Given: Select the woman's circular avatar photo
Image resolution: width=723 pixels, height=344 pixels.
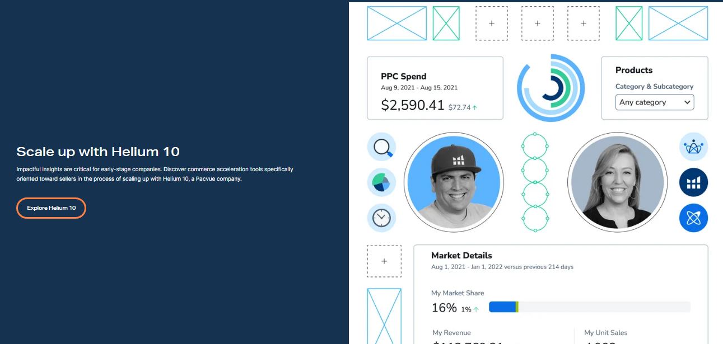Looking at the screenshot, I should click(x=617, y=182).
